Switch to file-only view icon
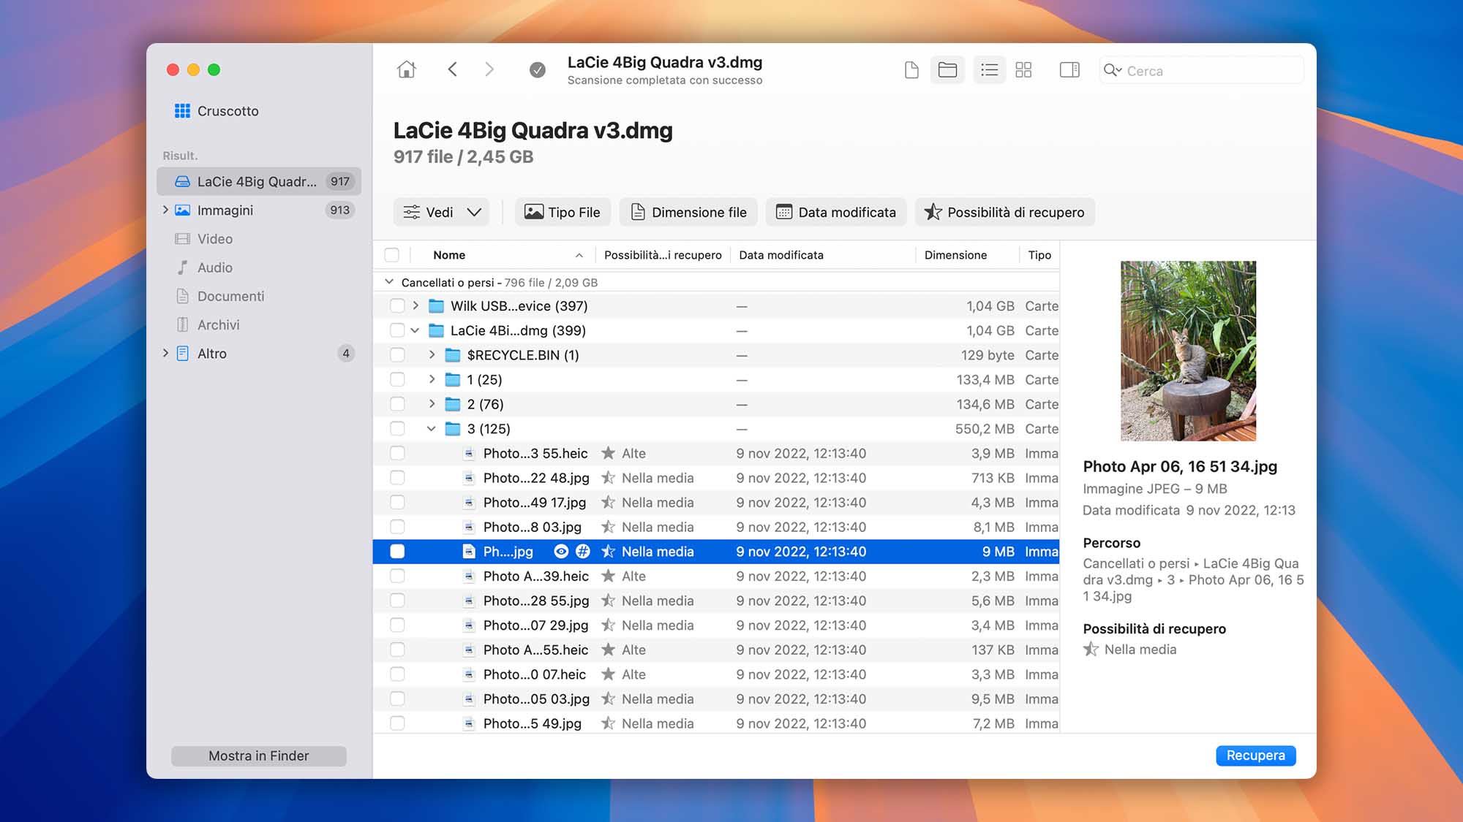 911,70
